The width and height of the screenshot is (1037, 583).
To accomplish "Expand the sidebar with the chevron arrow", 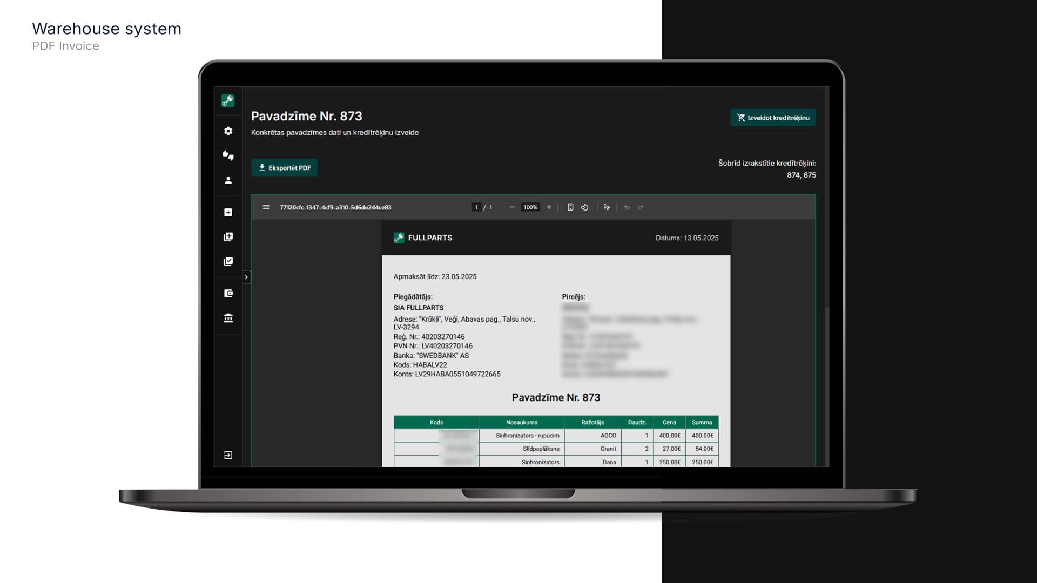I will point(246,277).
